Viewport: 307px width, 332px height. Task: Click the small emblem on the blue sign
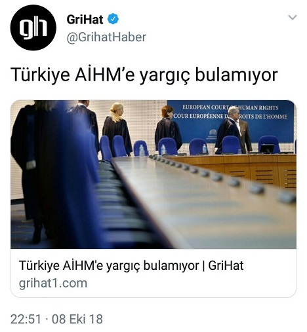(213, 134)
